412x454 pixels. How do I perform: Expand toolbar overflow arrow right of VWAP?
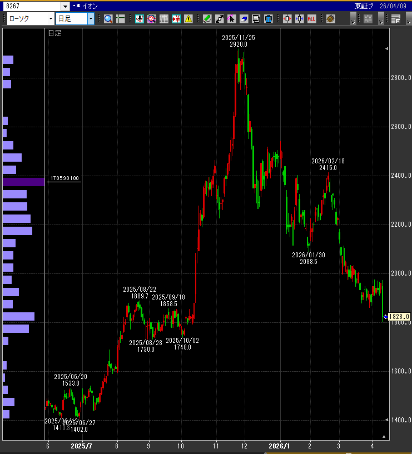[x=381, y=19]
